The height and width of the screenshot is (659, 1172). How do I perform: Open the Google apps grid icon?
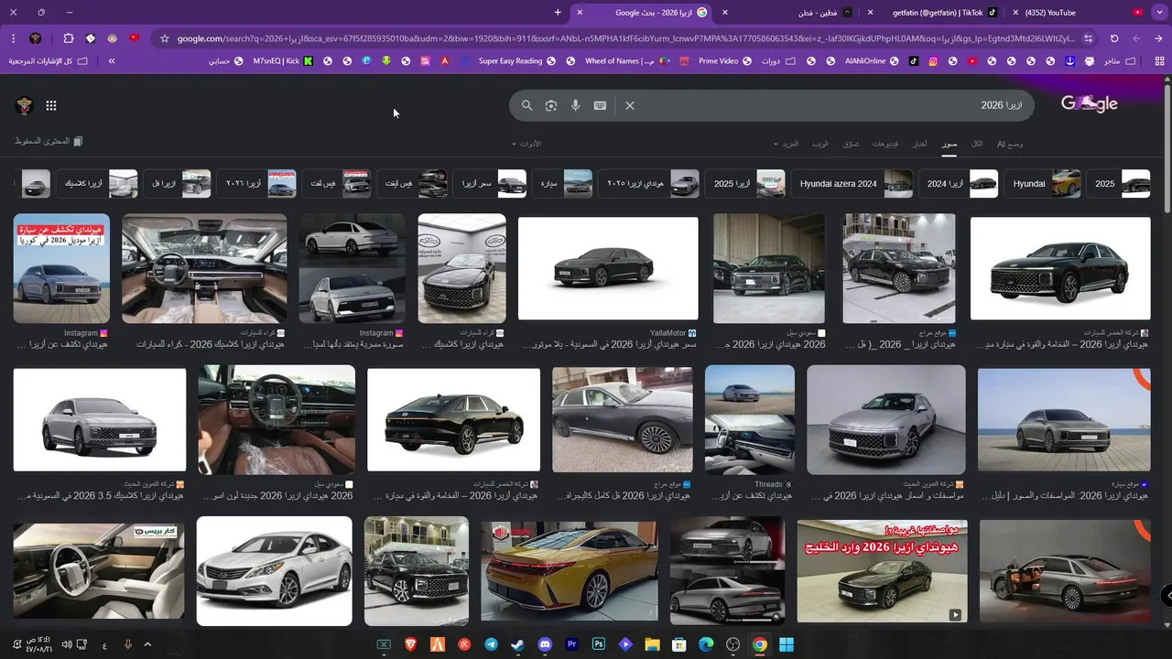(x=51, y=105)
